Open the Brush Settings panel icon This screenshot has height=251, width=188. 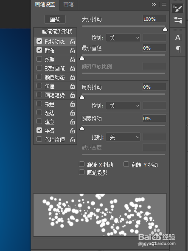(177, 8)
